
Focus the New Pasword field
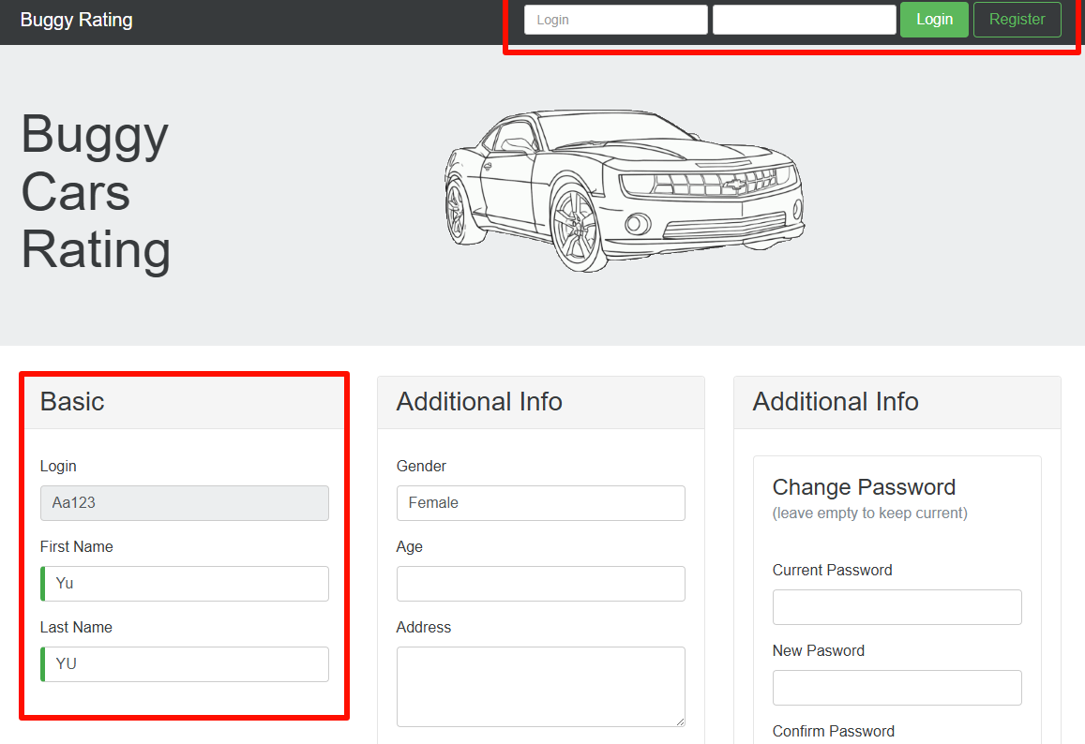coord(897,687)
